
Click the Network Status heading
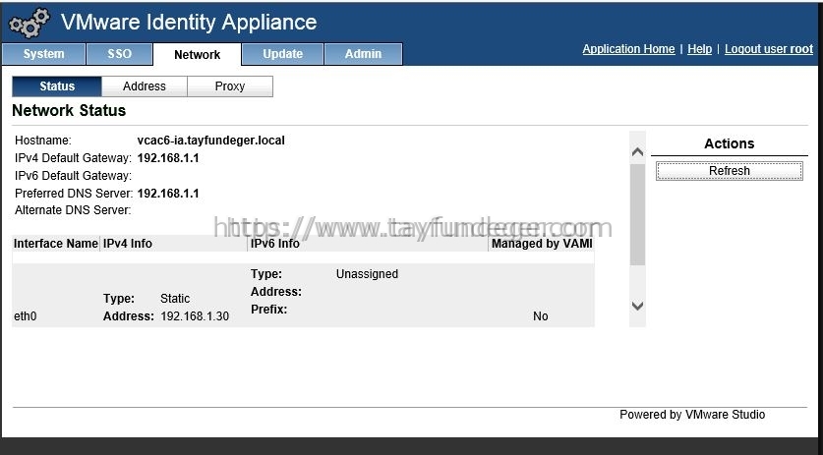coord(69,110)
